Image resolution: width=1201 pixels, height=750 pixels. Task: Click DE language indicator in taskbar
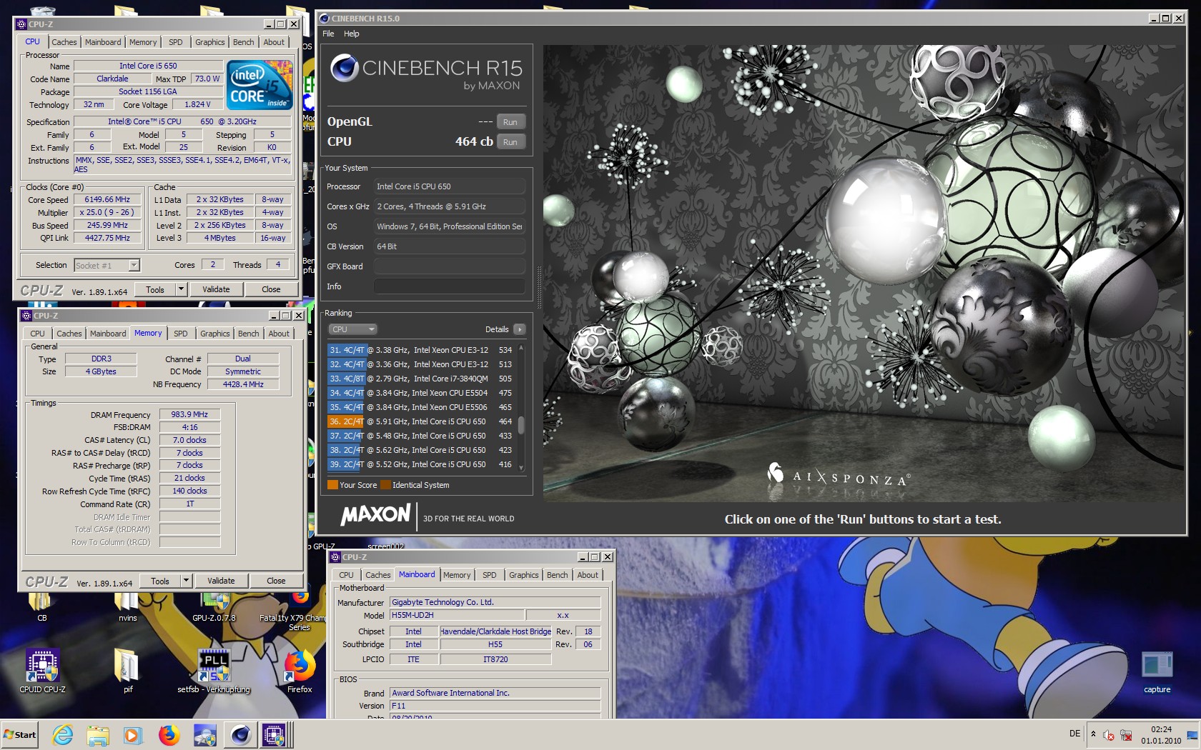point(1074,734)
